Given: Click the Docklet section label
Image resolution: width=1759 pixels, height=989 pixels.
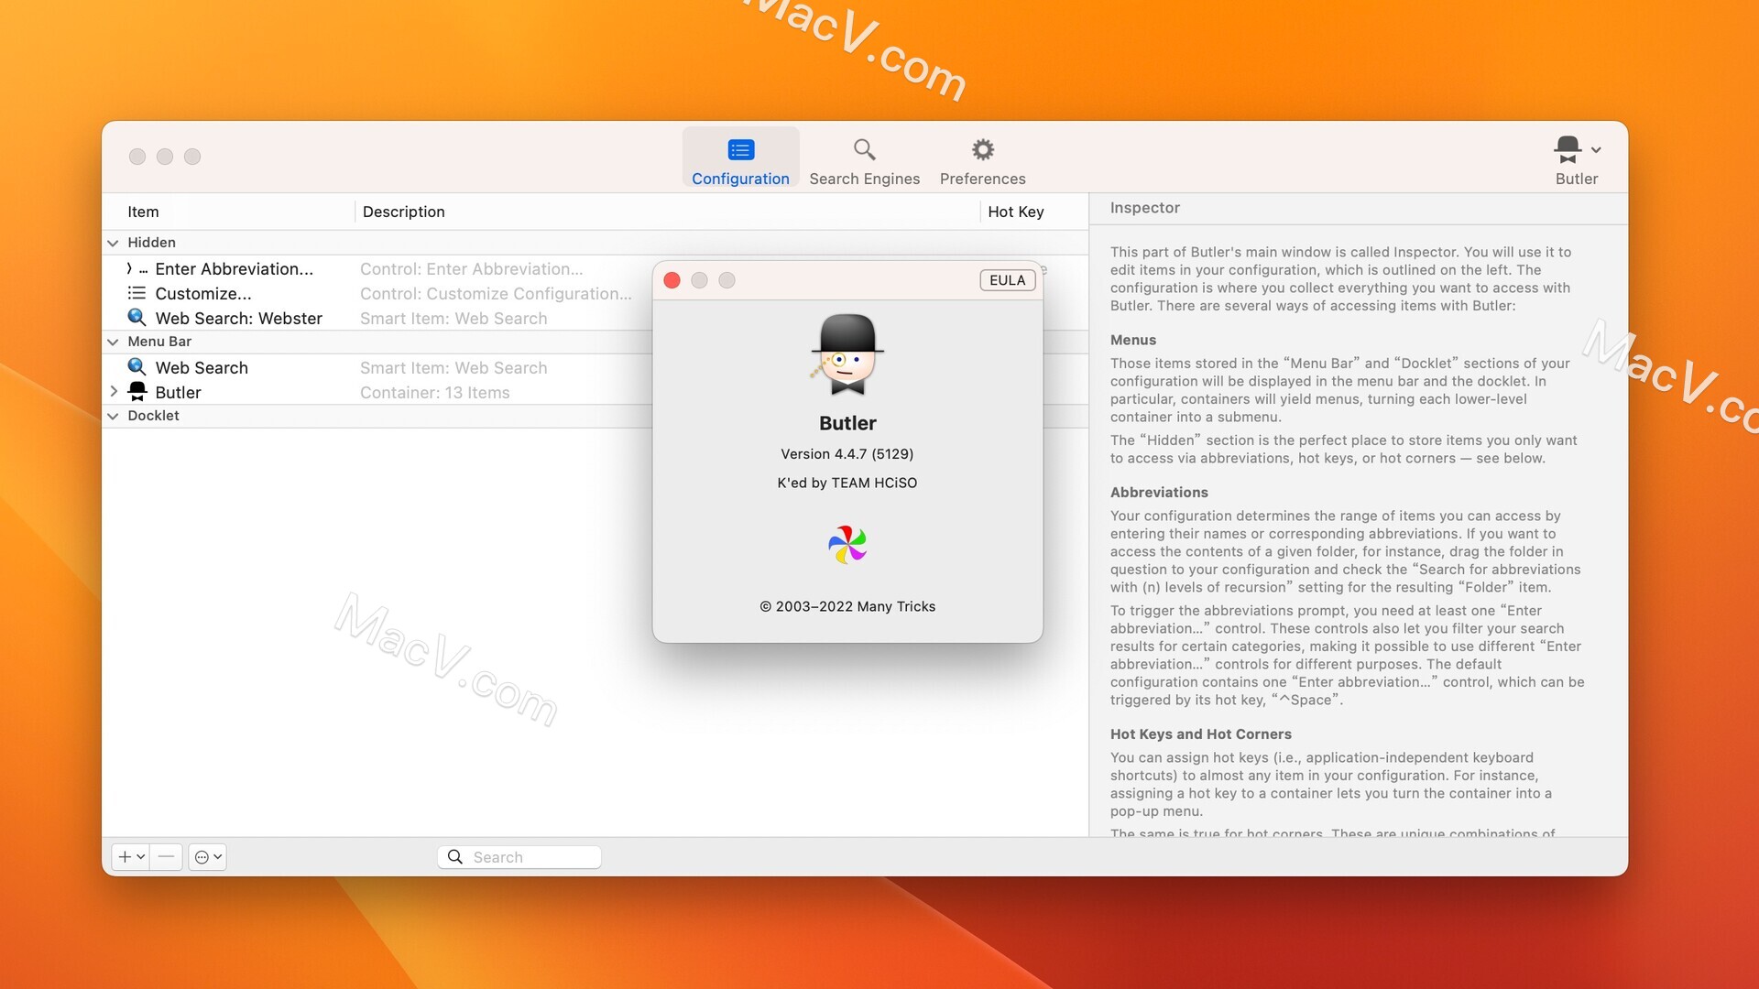Looking at the screenshot, I should coord(153,416).
